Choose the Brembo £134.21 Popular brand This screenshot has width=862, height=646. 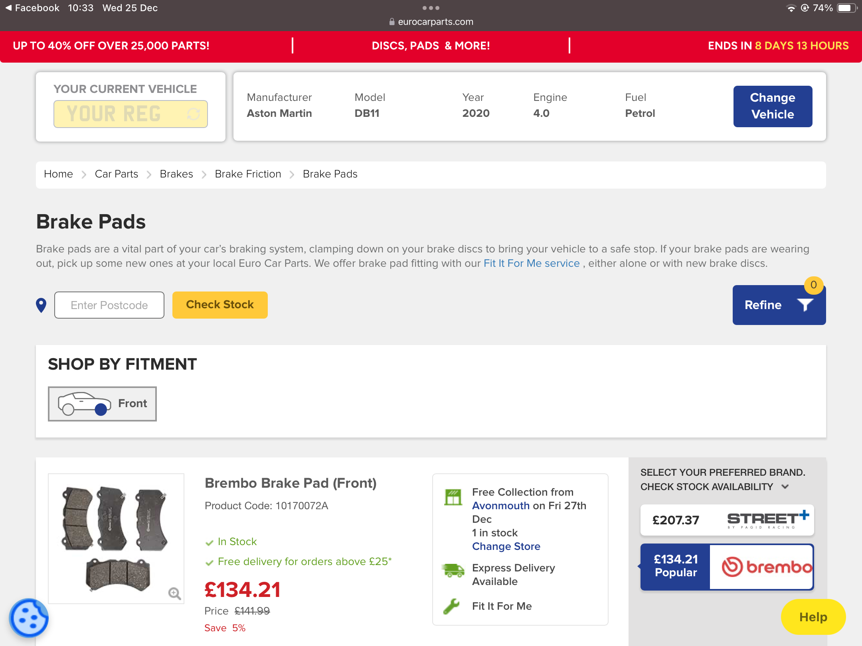(x=727, y=567)
